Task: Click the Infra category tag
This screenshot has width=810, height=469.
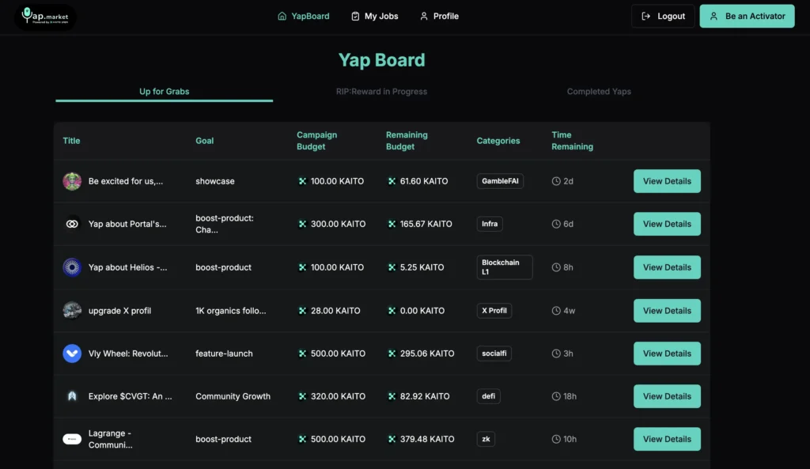Action: 490,224
